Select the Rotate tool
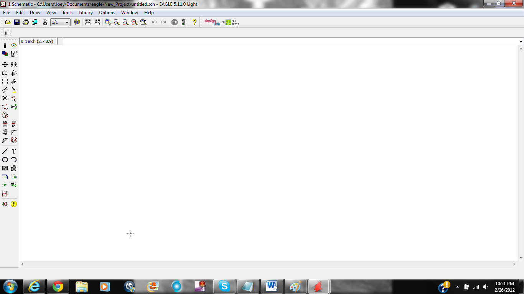 [x=14, y=73]
